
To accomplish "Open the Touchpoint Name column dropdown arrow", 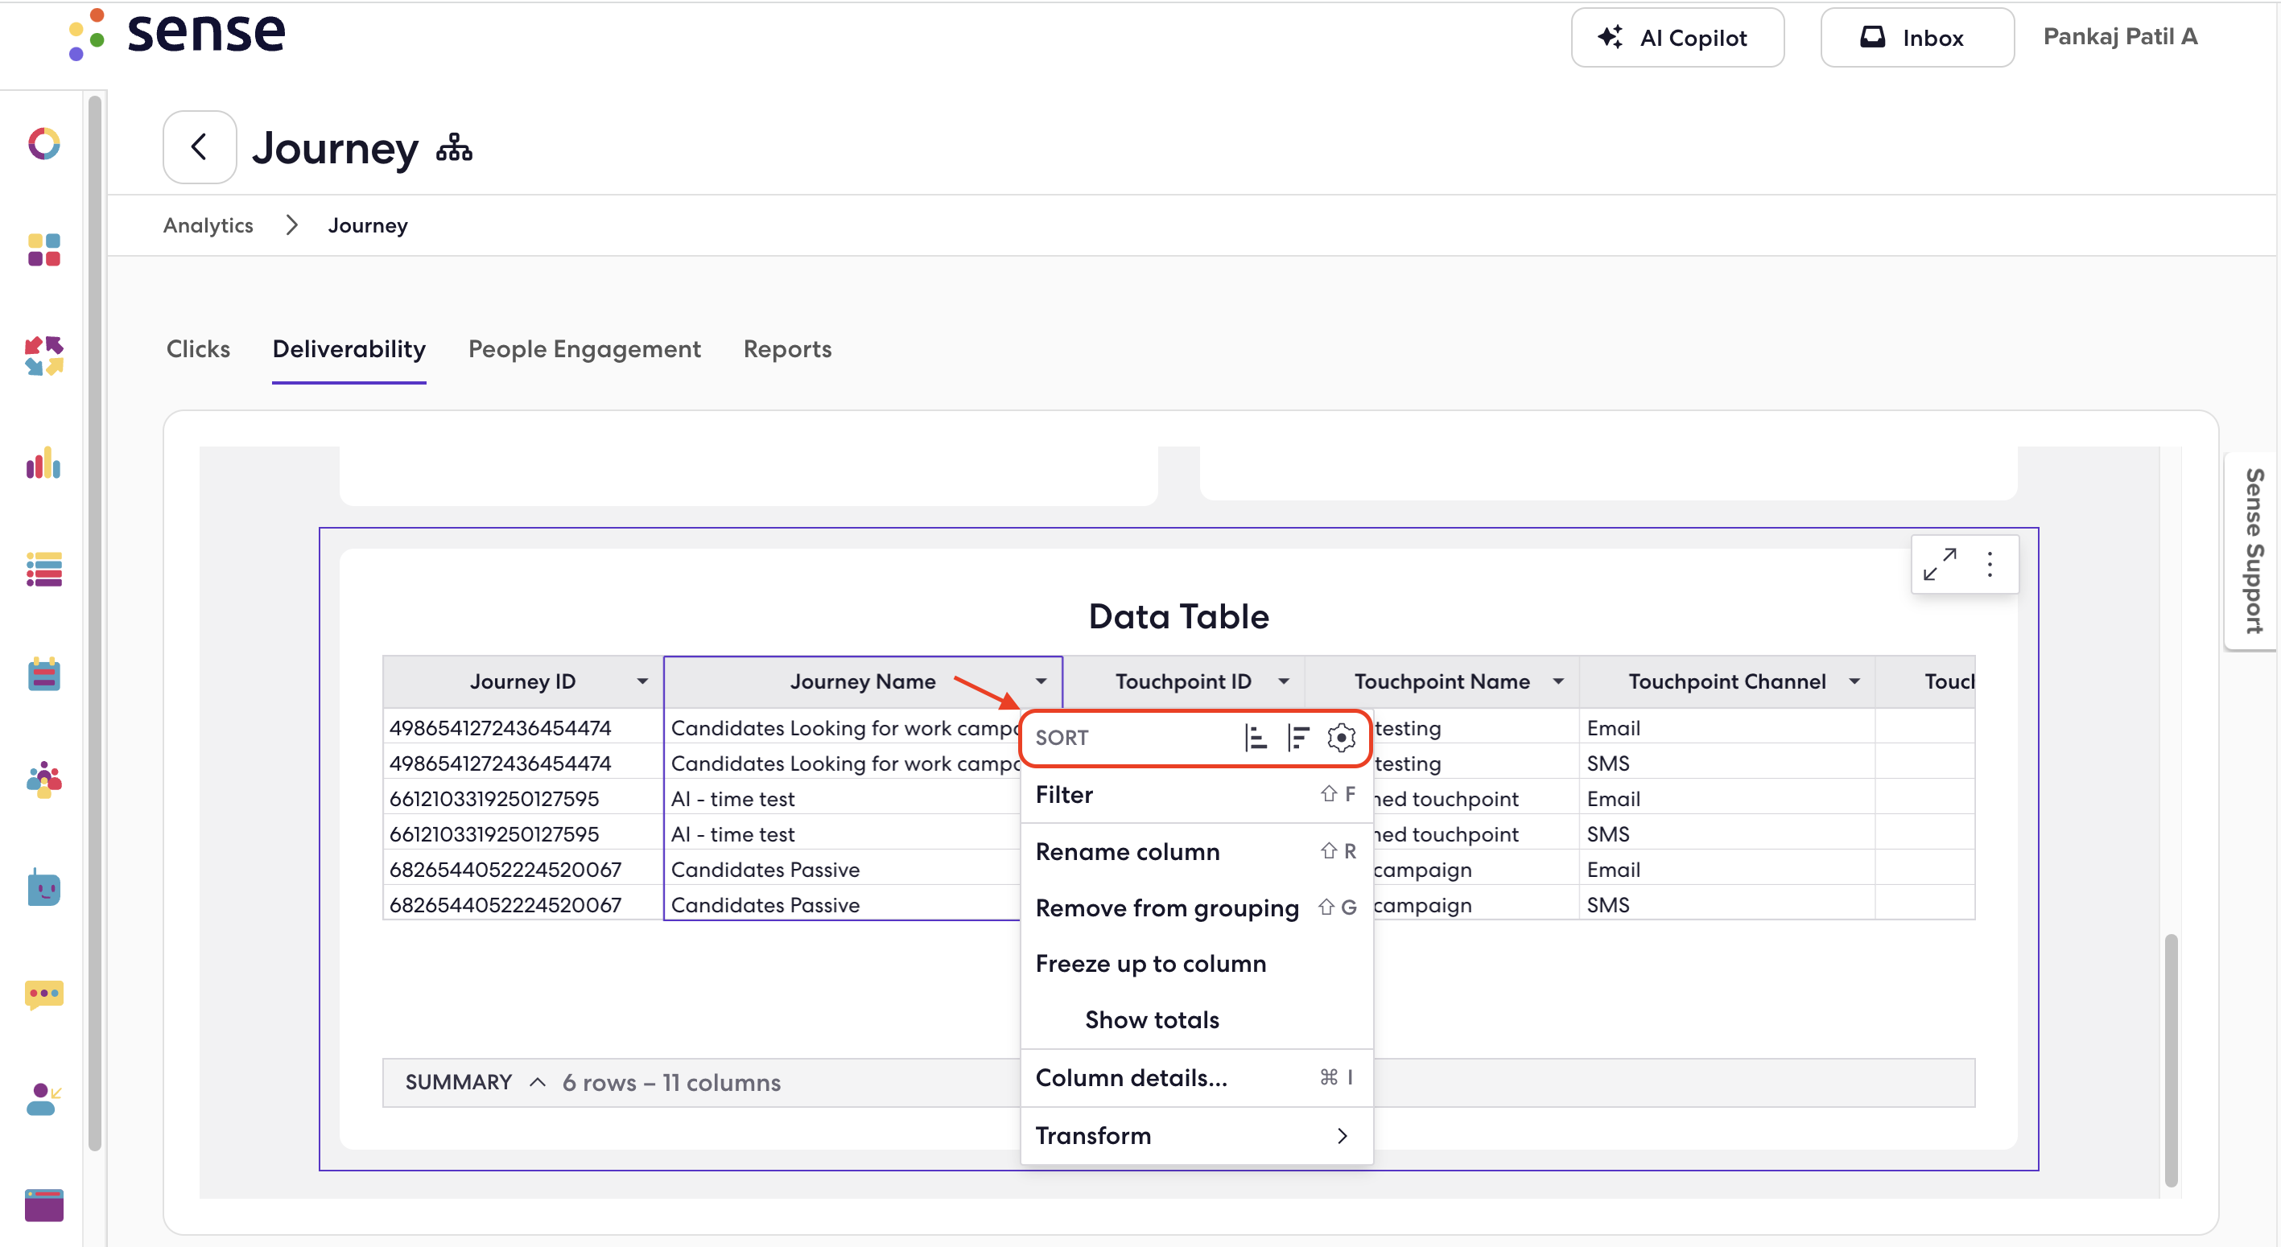I will point(1558,681).
